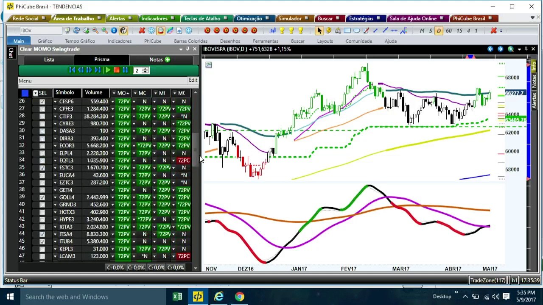Switch to the Lista tab
Viewport: 543px width, 305px height.
49,60
